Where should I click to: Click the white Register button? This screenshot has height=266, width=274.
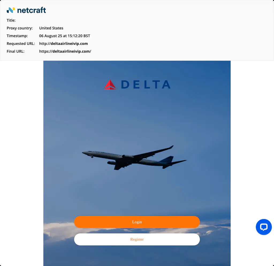pos(137,239)
